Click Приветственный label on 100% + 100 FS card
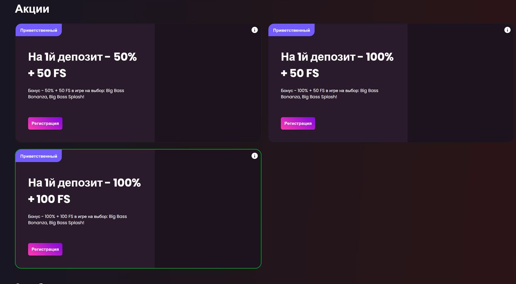 (39, 156)
